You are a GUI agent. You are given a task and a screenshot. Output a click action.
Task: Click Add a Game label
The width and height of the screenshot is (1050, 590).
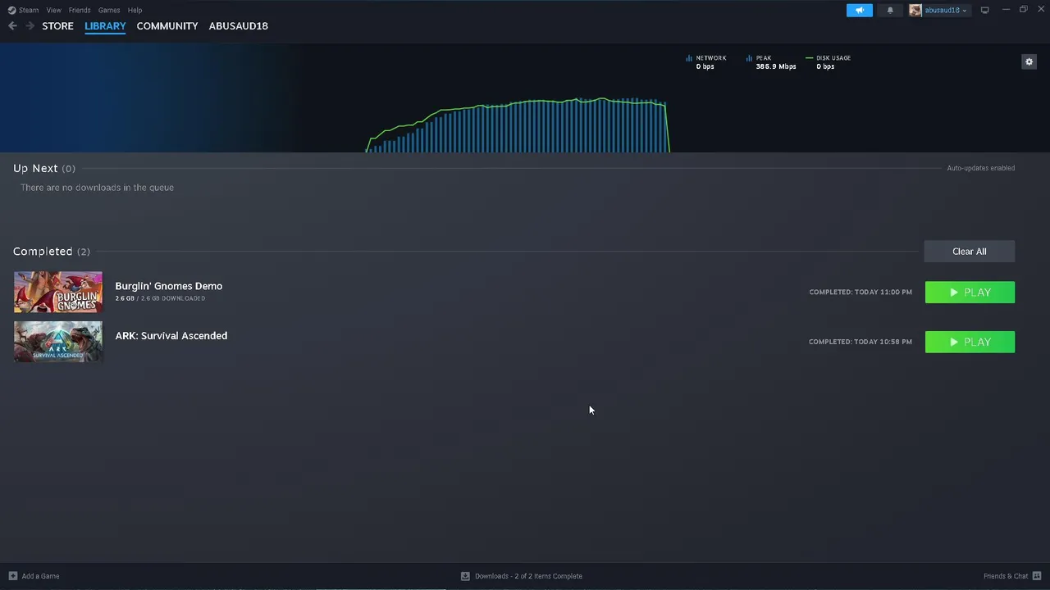click(40, 576)
